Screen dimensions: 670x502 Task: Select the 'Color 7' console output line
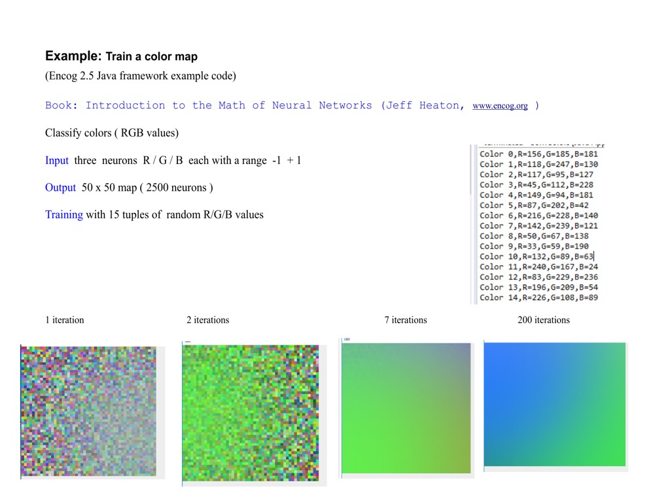(538, 226)
